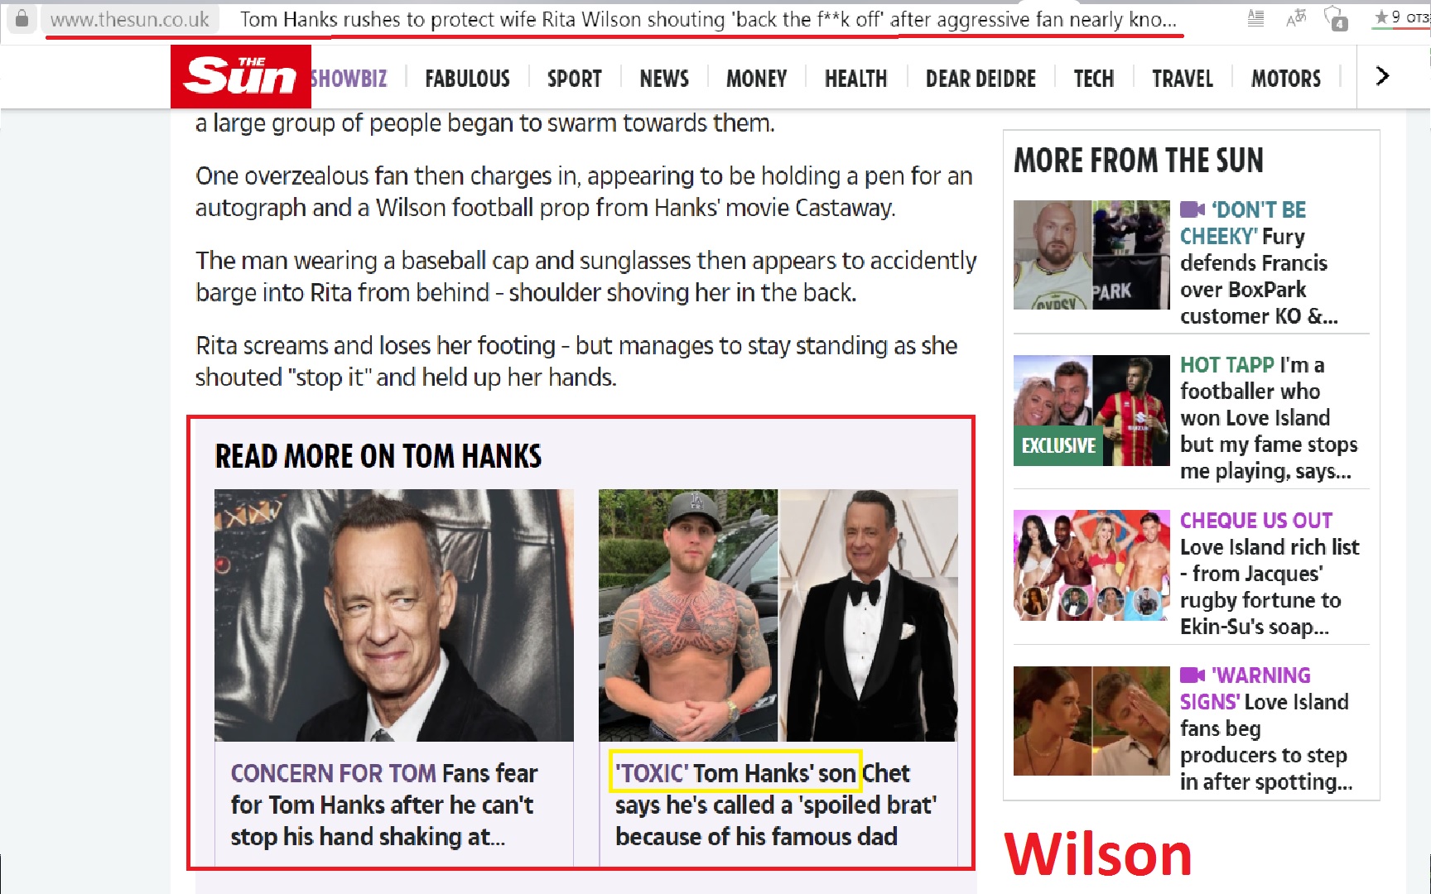This screenshot has width=1431, height=894.
Task: Select the TRAVEL navigation item
Action: (x=1183, y=79)
